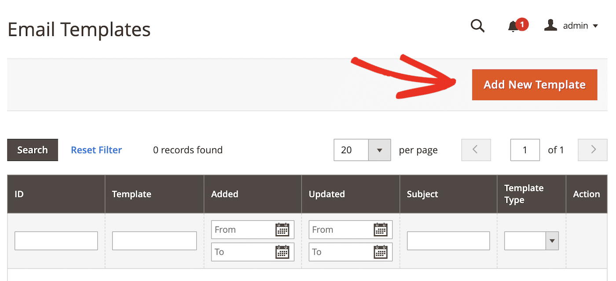This screenshot has width=616, height=281.
Task: Open calendar for Updated To date
Action: pos(380,252)
